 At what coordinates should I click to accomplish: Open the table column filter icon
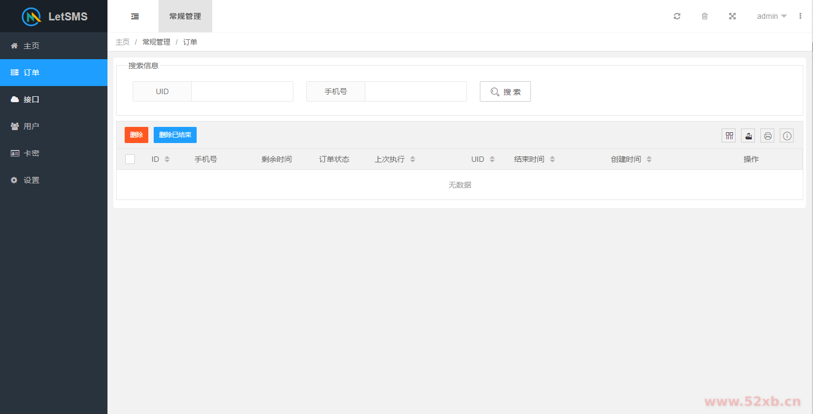point(729,136)
